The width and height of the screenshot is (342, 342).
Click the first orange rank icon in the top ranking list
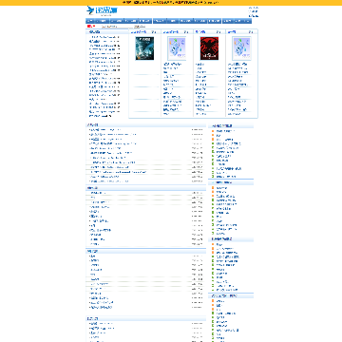[x=213, y=131]
